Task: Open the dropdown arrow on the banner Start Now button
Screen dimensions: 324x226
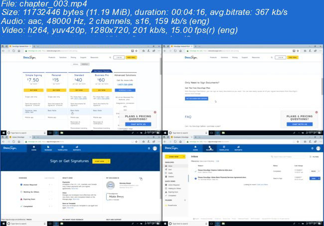Action: pyautogui.click(x=108, y=161)
